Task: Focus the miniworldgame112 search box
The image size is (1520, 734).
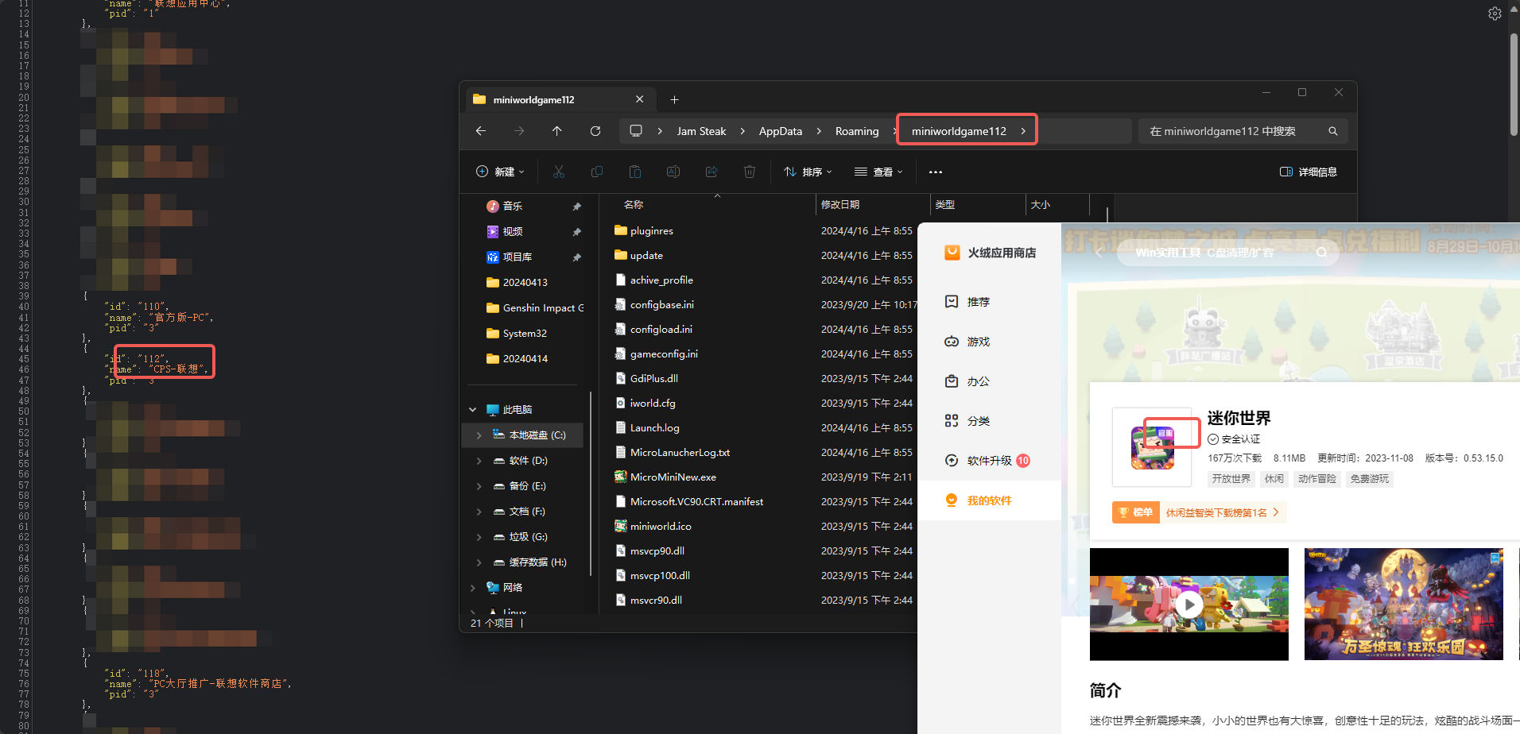Action: [x=1243, y=131]
